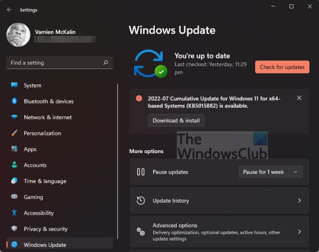Click the orange update alert icon
The height and width of the screenshot is (252, 319).
[139, 98]
